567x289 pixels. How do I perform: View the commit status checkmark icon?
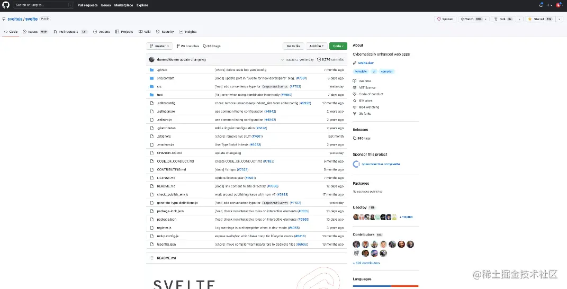282,60
